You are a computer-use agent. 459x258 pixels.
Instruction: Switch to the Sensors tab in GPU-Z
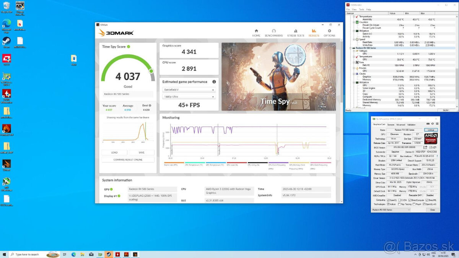[x=391, y=125]
